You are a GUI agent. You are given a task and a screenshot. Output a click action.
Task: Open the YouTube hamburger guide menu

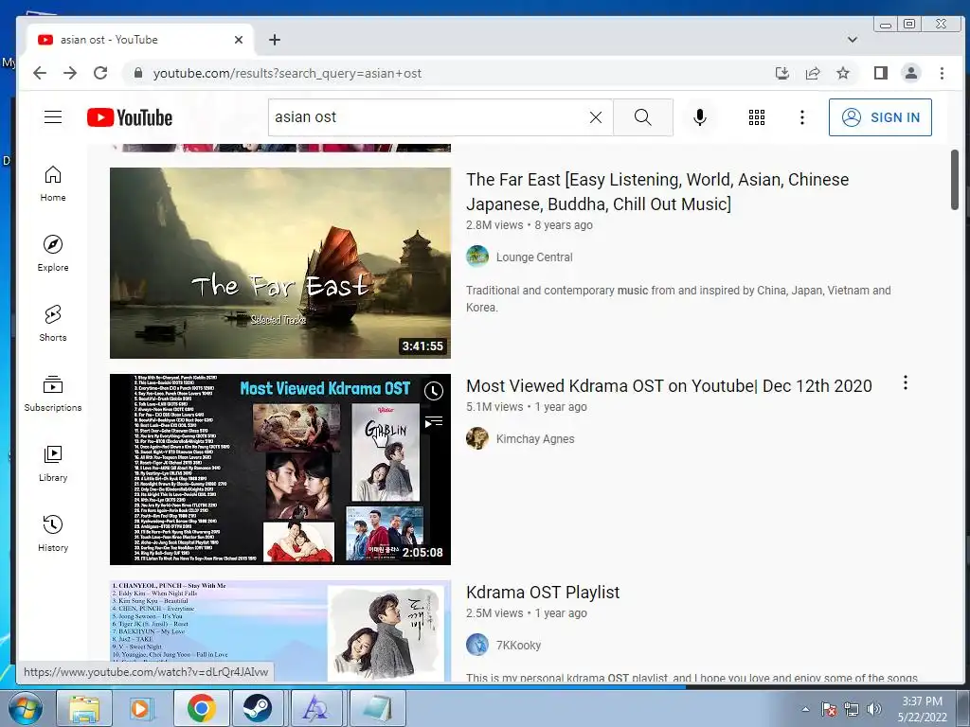[53, 117]
